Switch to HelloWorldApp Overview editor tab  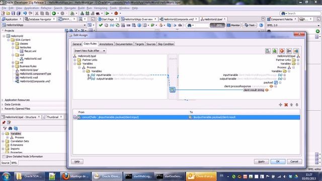138,19
